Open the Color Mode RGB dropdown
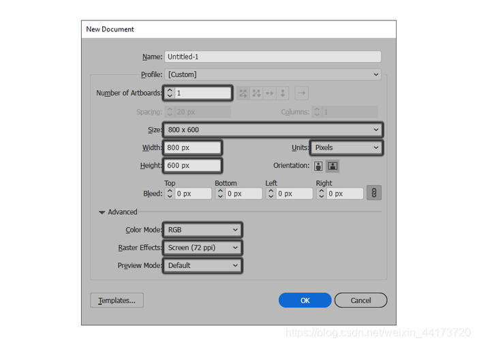477x345 pixels. coord(202,230)
